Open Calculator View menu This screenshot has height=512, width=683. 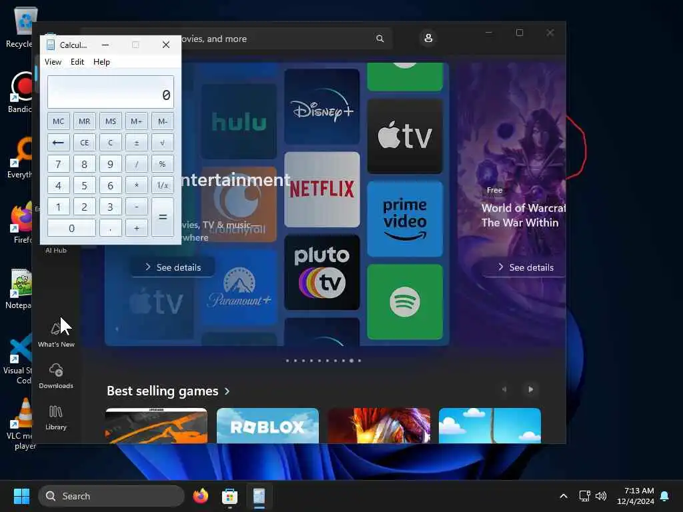53,62
